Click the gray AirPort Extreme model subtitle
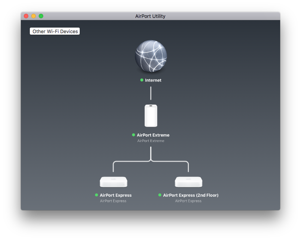301x240 pixels. pos(151,141)
